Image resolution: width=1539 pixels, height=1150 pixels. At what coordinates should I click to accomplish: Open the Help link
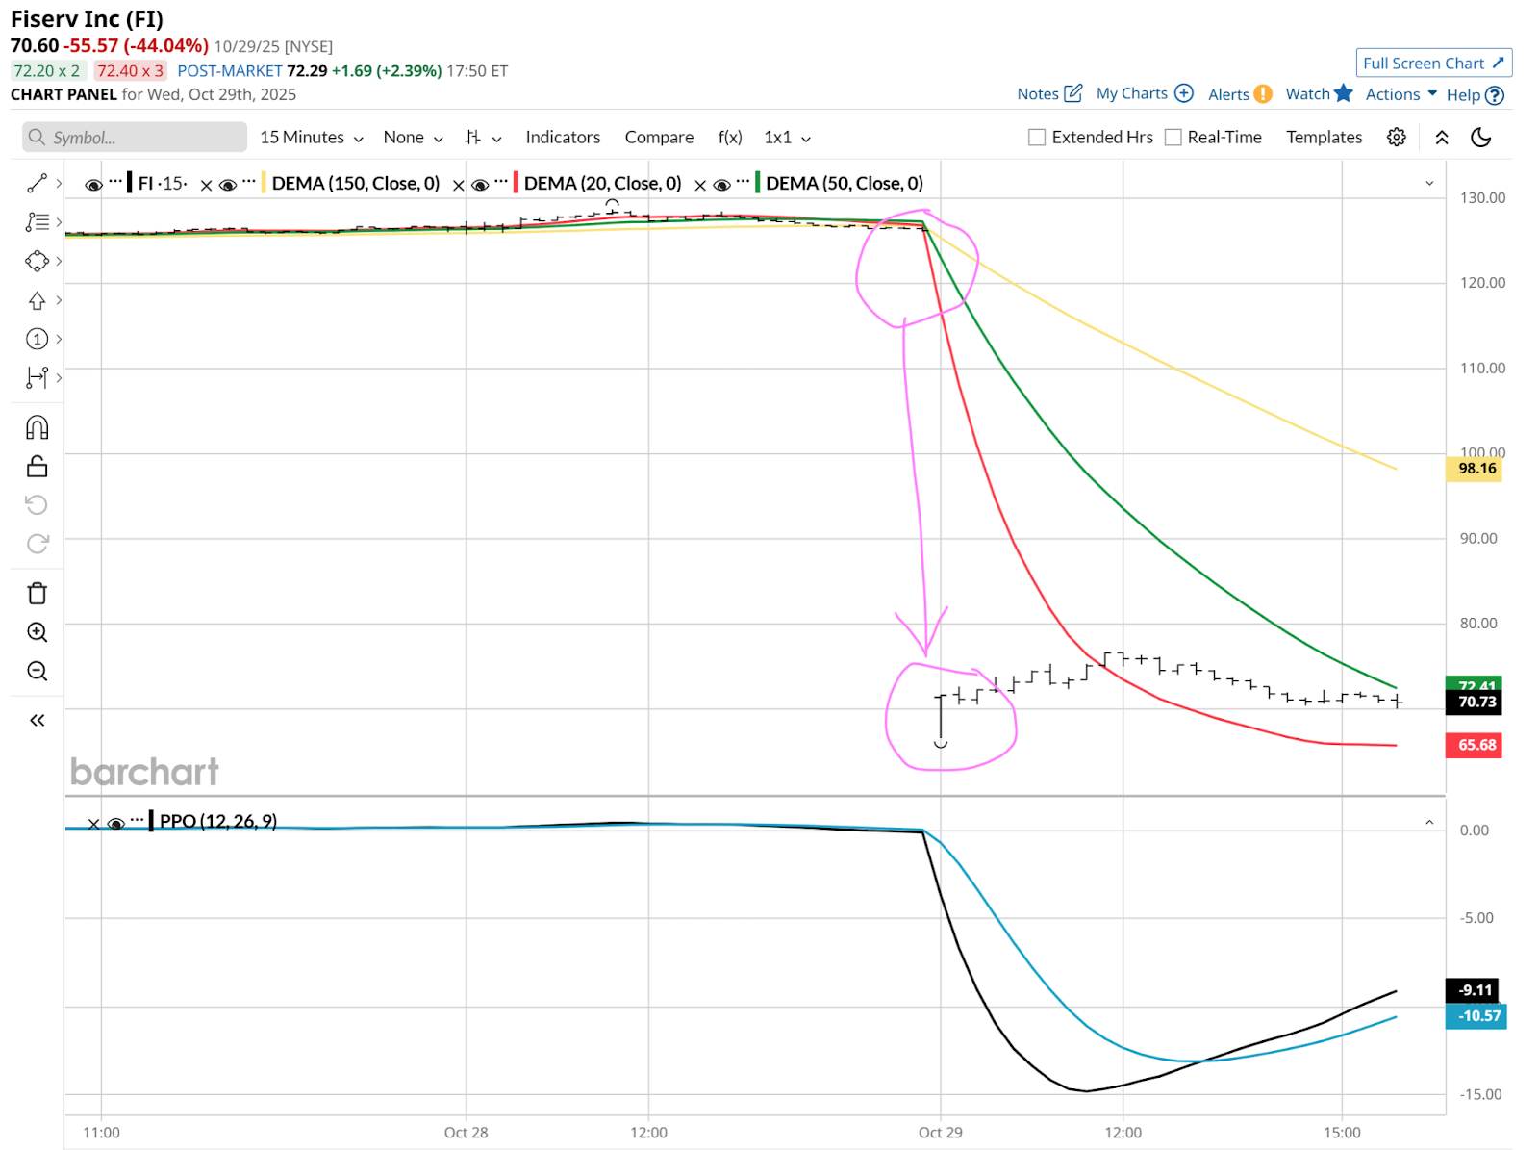[x=1463, y=95]
